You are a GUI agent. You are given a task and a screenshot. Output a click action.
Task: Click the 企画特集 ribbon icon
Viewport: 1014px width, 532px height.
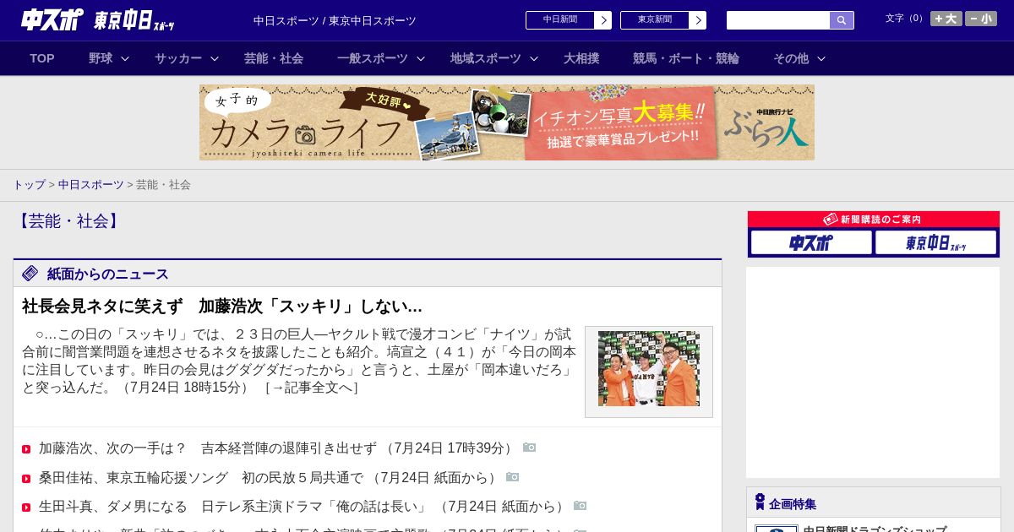(760, 502)
